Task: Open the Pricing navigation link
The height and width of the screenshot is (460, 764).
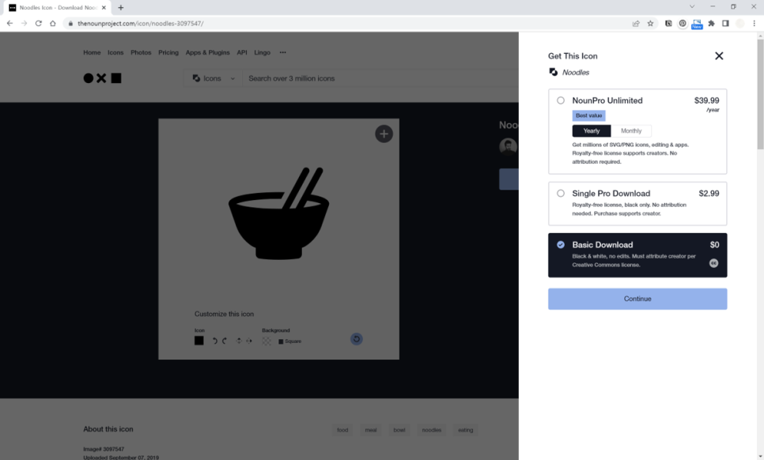Action: (x=168, y=53)
